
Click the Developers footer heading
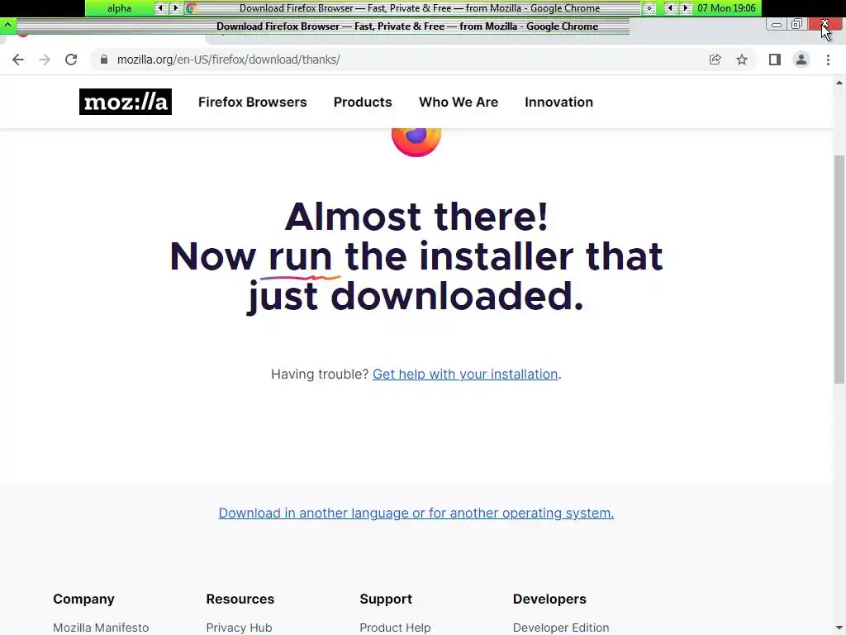tap(549, 599)
